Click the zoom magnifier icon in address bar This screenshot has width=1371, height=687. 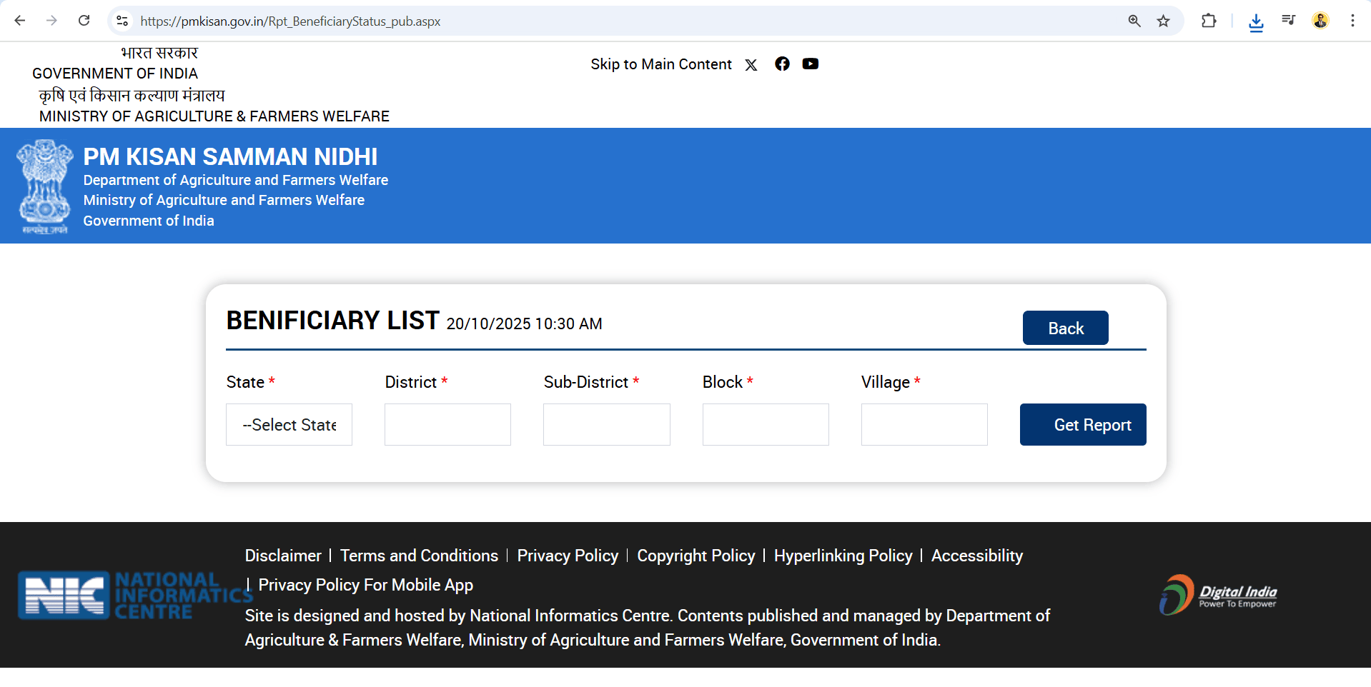[x=1134, y=21]
